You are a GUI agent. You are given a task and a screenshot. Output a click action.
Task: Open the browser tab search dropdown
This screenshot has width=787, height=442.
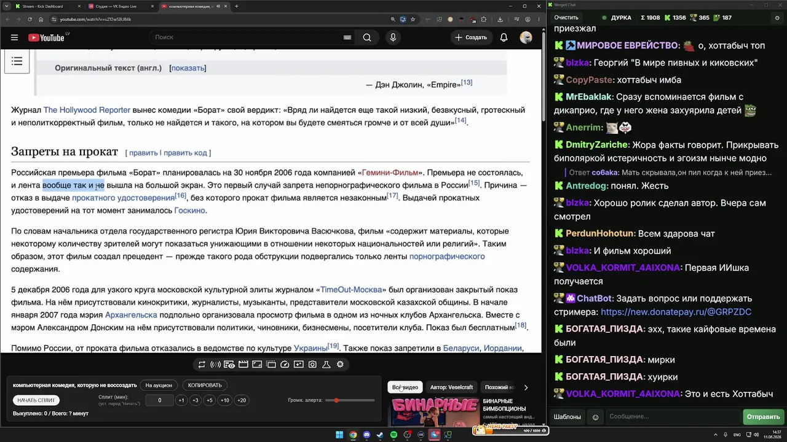click(x=7, y=6)
